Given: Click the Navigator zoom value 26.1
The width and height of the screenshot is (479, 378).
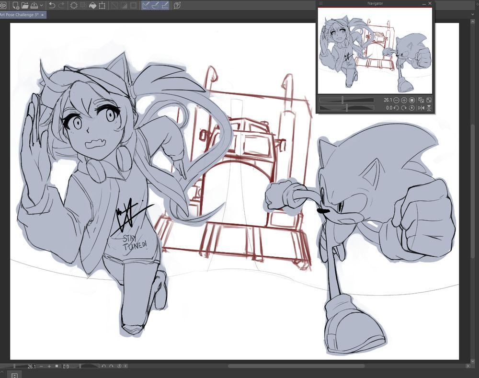Looking at the screenshot, I should (x=388, y=100).
